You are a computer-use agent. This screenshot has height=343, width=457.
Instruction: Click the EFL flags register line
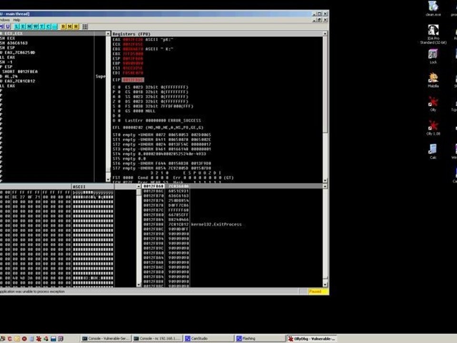158,128
